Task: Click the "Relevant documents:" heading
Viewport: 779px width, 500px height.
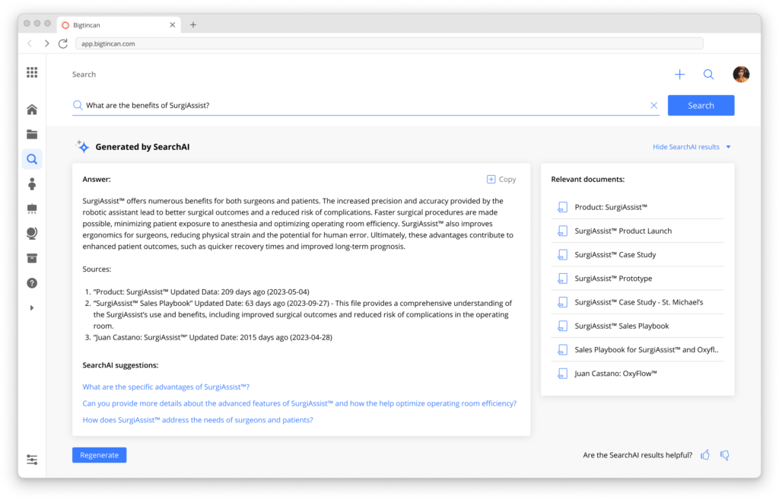Action: 588,180
